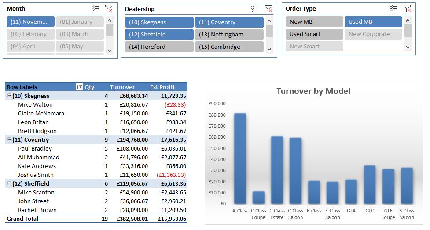Select the Brett Hodgson row label
Image resolution: width=430 pixels, height=230 pixels.
tap(37, 131)
